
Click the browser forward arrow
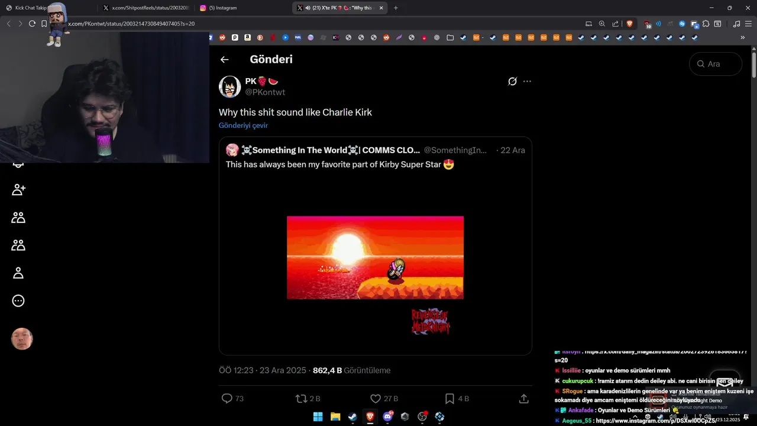pyautogui.click(x=20, y=24)
